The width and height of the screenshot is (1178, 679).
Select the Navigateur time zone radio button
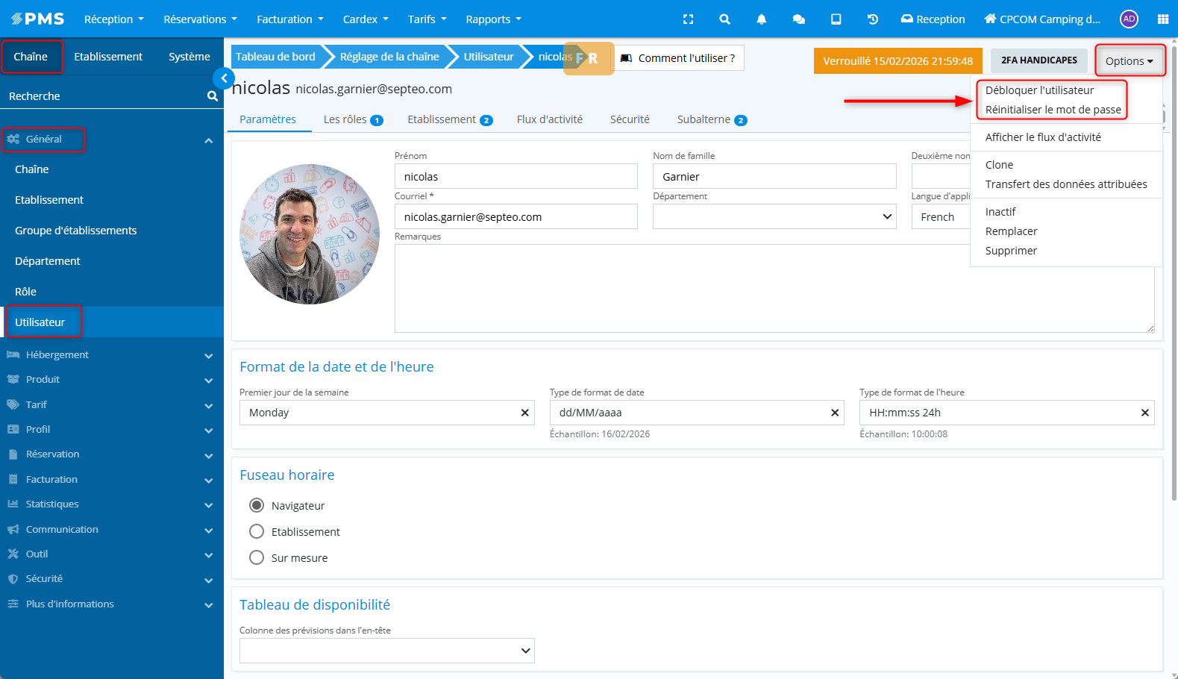pyautogui.click(x=257, y=506)
